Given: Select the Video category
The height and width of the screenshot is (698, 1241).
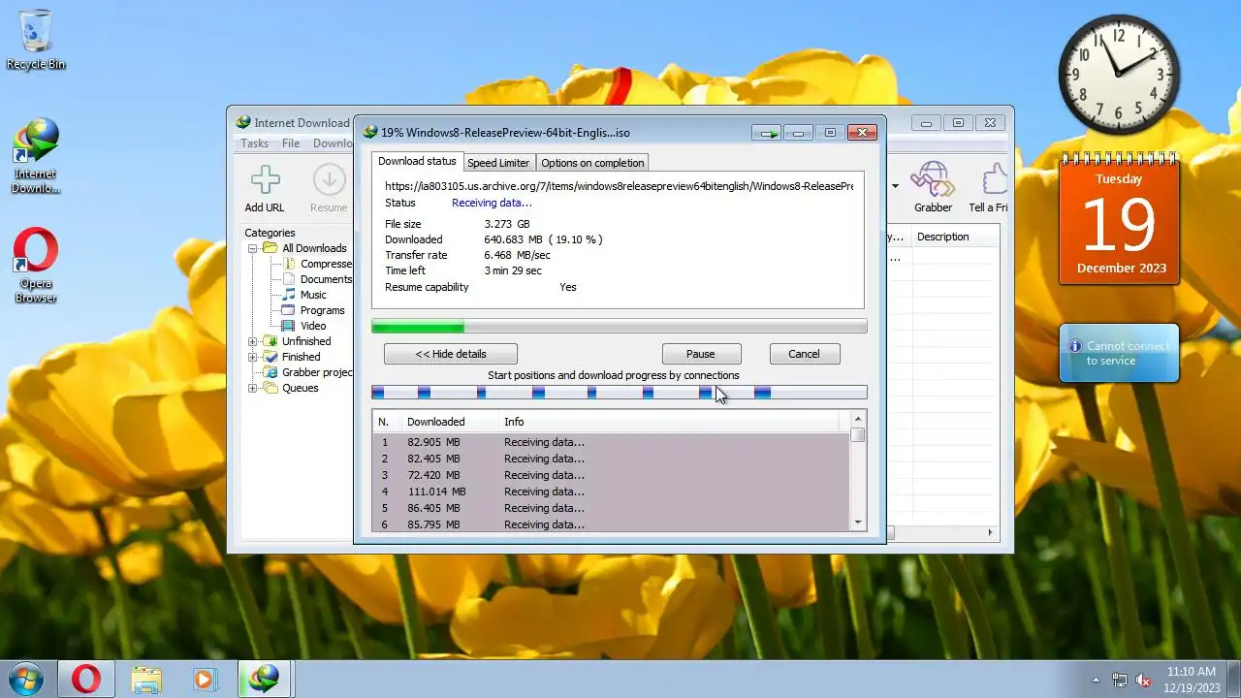Looking at the screenshot, I should pyautogui.click(x=313, y=326).
